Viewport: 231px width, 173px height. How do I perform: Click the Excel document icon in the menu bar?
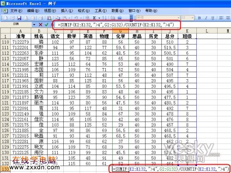pos(5,11)
